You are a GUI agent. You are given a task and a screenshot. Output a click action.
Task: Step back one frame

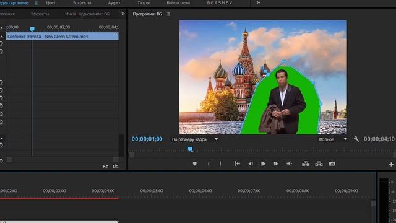(x=250, y=164)
